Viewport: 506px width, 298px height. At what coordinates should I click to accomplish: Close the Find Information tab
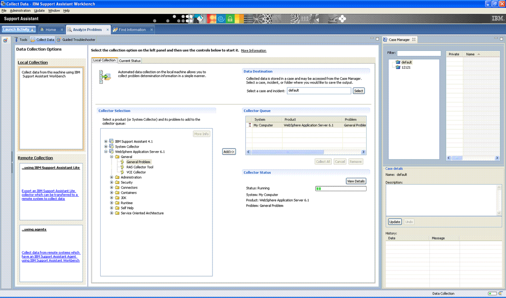(151, 30)
